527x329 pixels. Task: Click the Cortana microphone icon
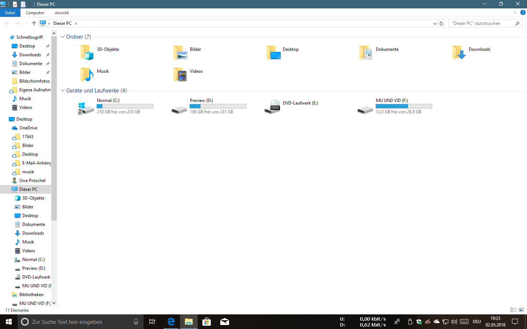pyautogui.click(x=136, y=322)
